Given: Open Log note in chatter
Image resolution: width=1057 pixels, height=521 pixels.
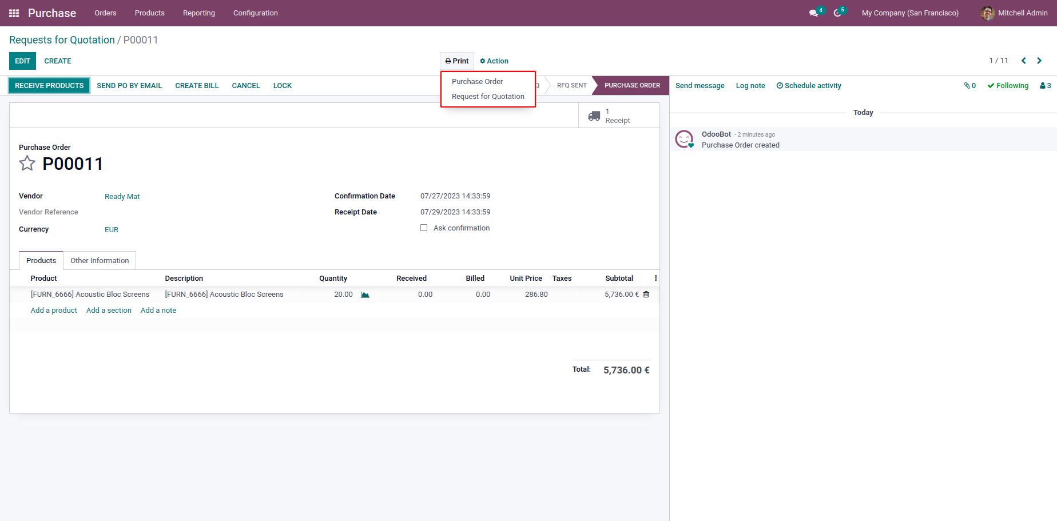Looking at the screenshot, I should pos(750,86).
